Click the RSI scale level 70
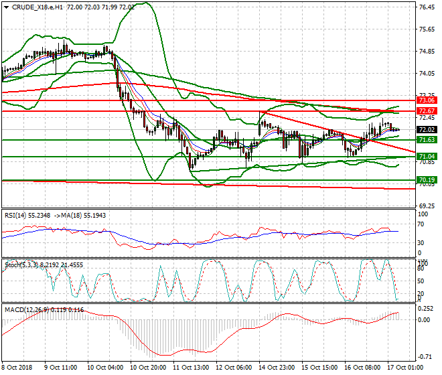This screenshot has width=442, height=375. pyautogui.click(x=421, y=224)
